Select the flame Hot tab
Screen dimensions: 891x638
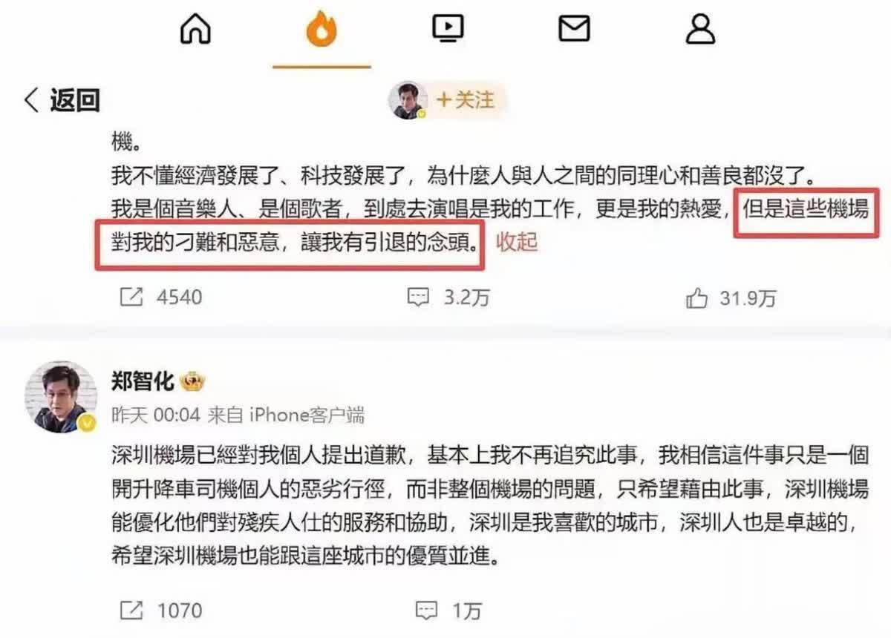coord(322,30)
